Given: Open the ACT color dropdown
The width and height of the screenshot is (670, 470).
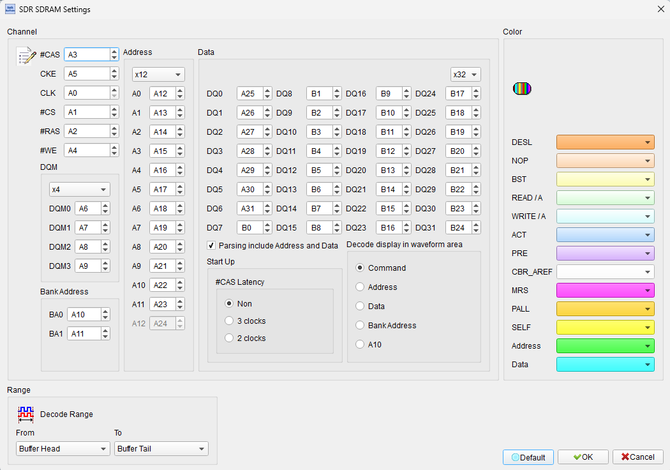Looking at the screenshot, I should pyautogui.click(x=605, y=235).
